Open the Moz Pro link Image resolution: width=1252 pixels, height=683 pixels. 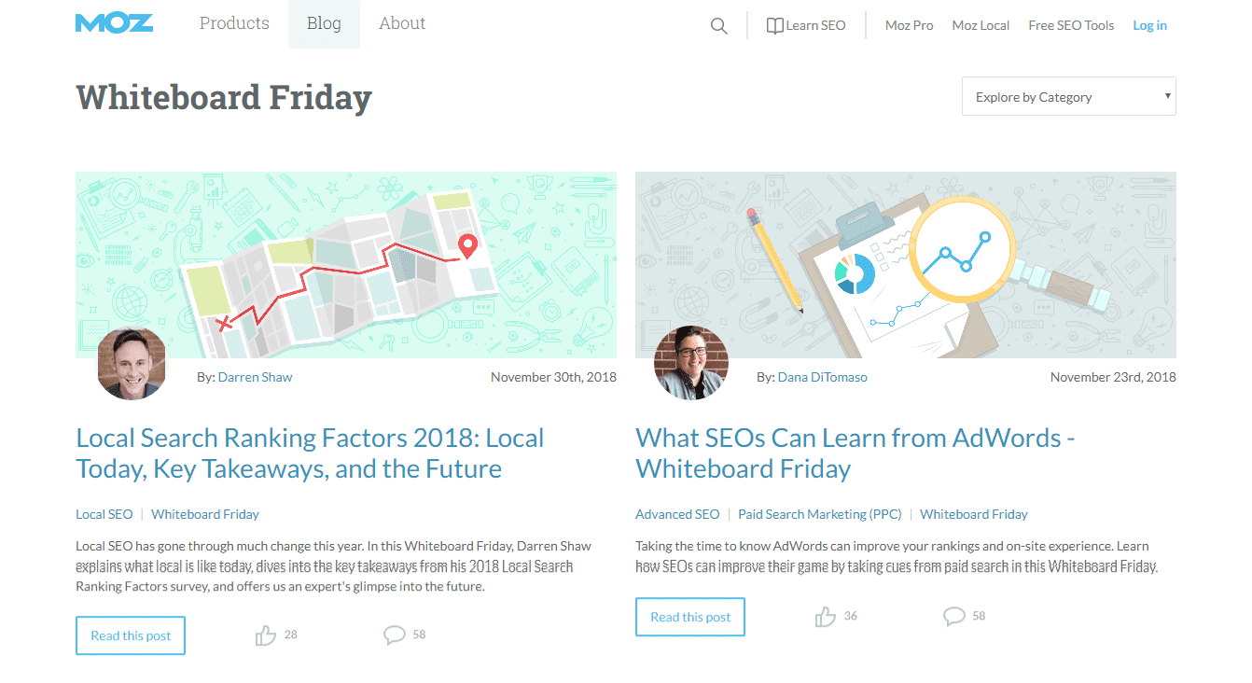(909, 25)
